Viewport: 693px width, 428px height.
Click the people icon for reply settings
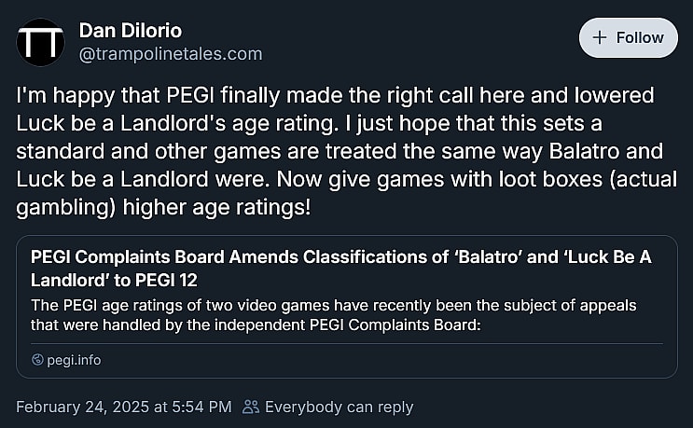(x=250, y=407)
